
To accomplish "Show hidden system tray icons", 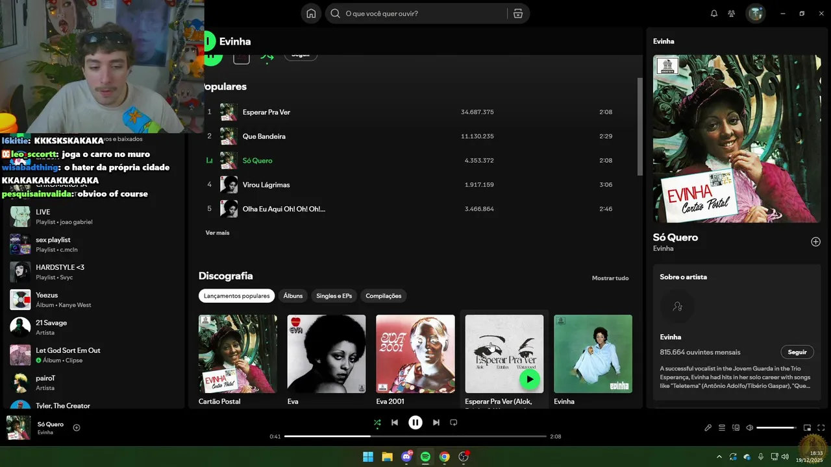I will click(x=719, y=457).
